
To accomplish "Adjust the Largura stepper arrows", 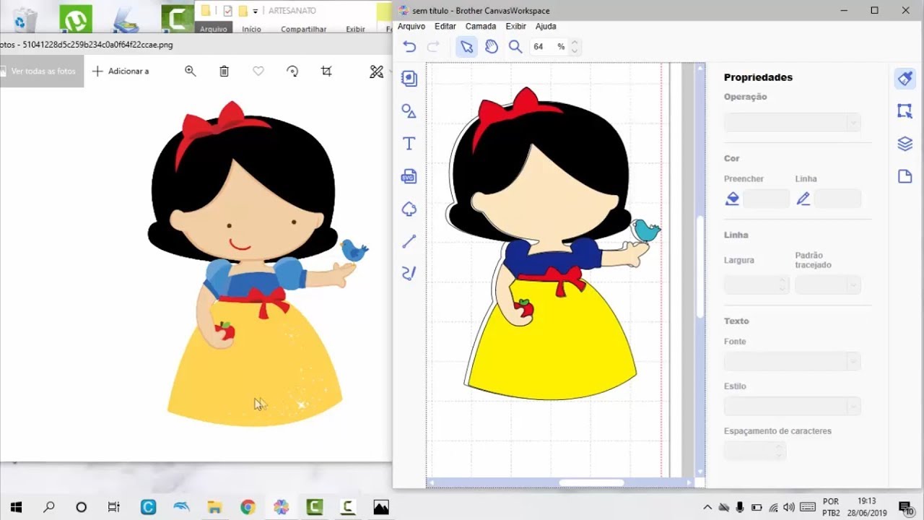I will [783, 285].
